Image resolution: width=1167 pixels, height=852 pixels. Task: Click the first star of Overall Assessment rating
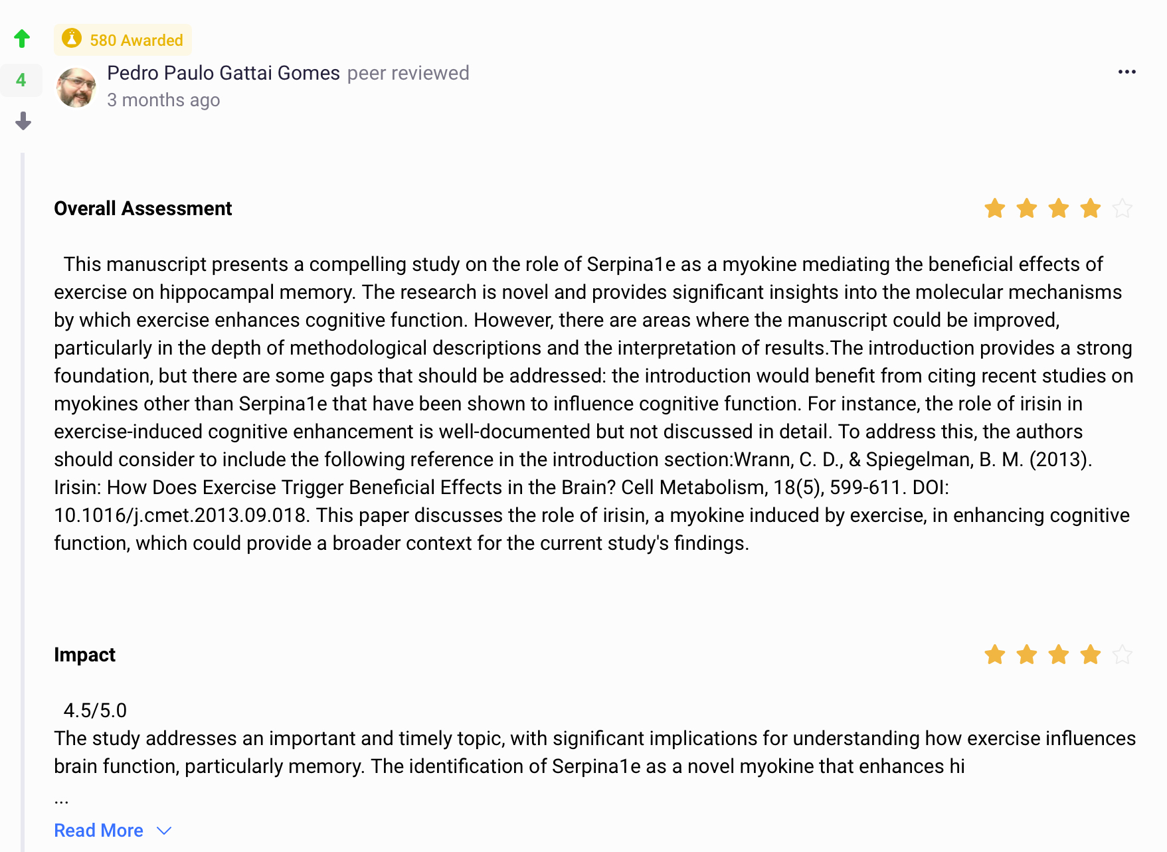click(x=994, y=208)
